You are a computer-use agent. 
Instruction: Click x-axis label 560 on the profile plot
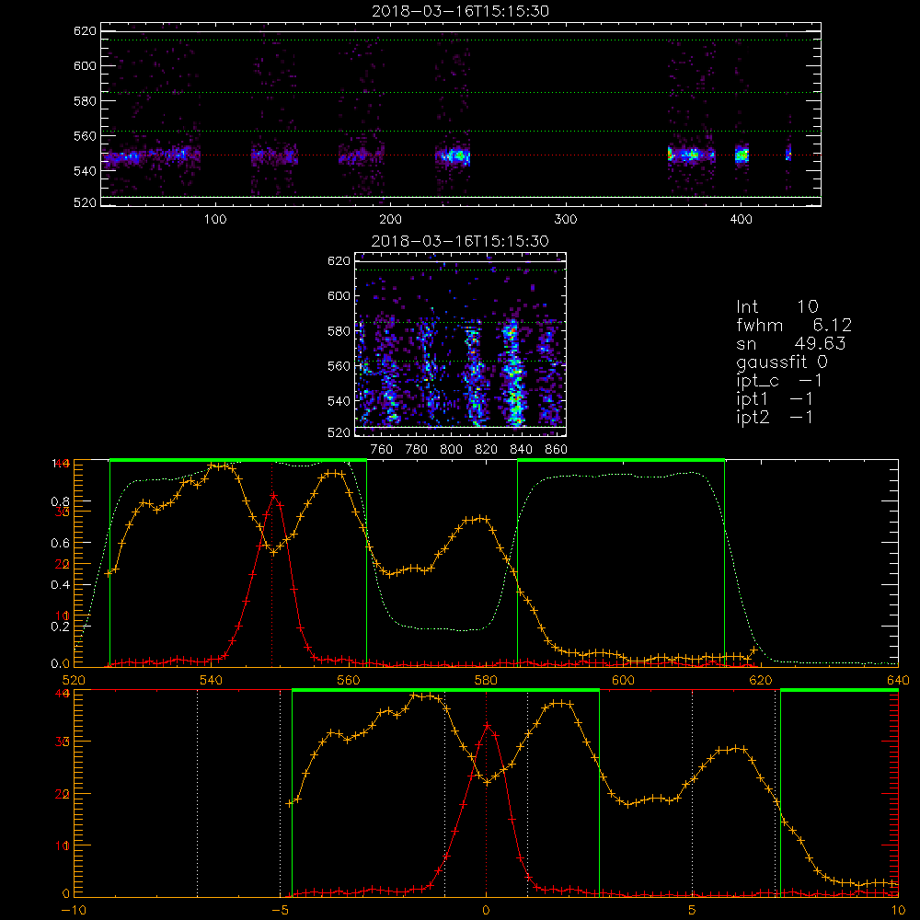click(349, 680)
